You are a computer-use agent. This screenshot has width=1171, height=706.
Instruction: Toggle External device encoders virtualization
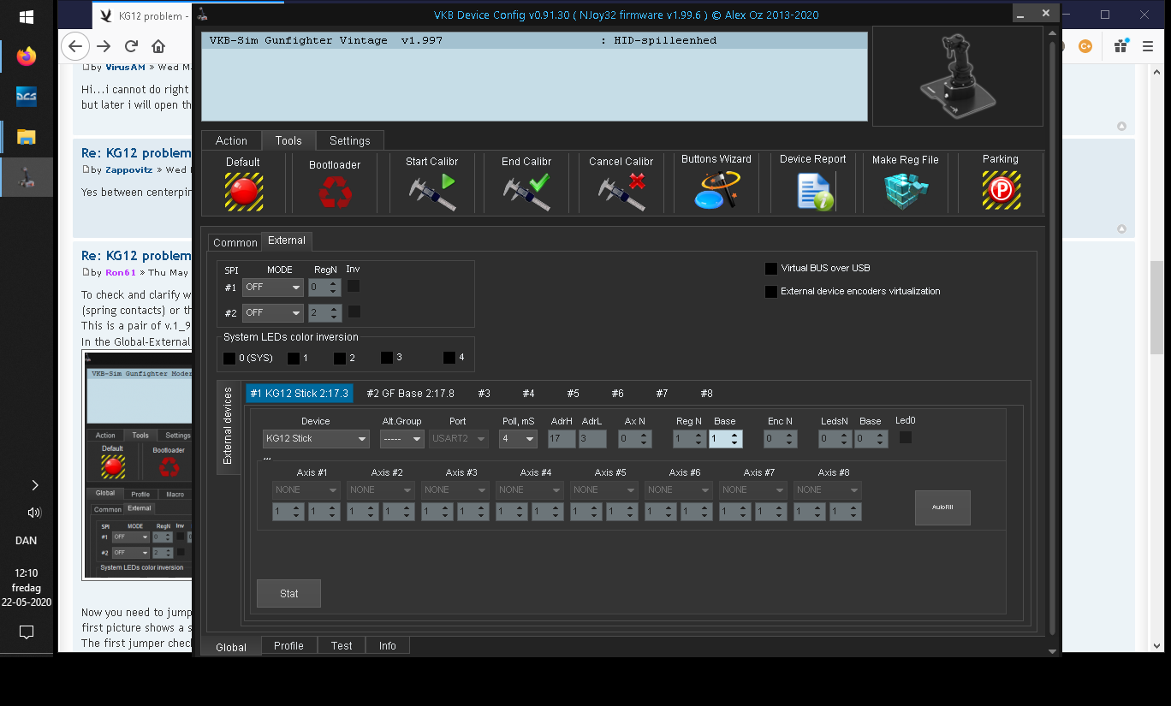pos(771,292)
